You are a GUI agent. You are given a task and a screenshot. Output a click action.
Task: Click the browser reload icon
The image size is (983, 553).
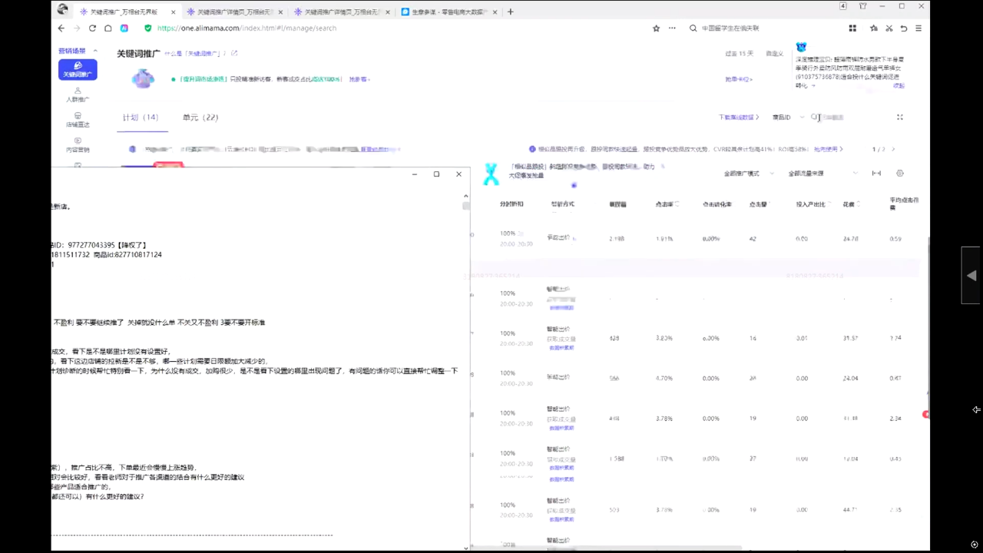tap(92, 28)
